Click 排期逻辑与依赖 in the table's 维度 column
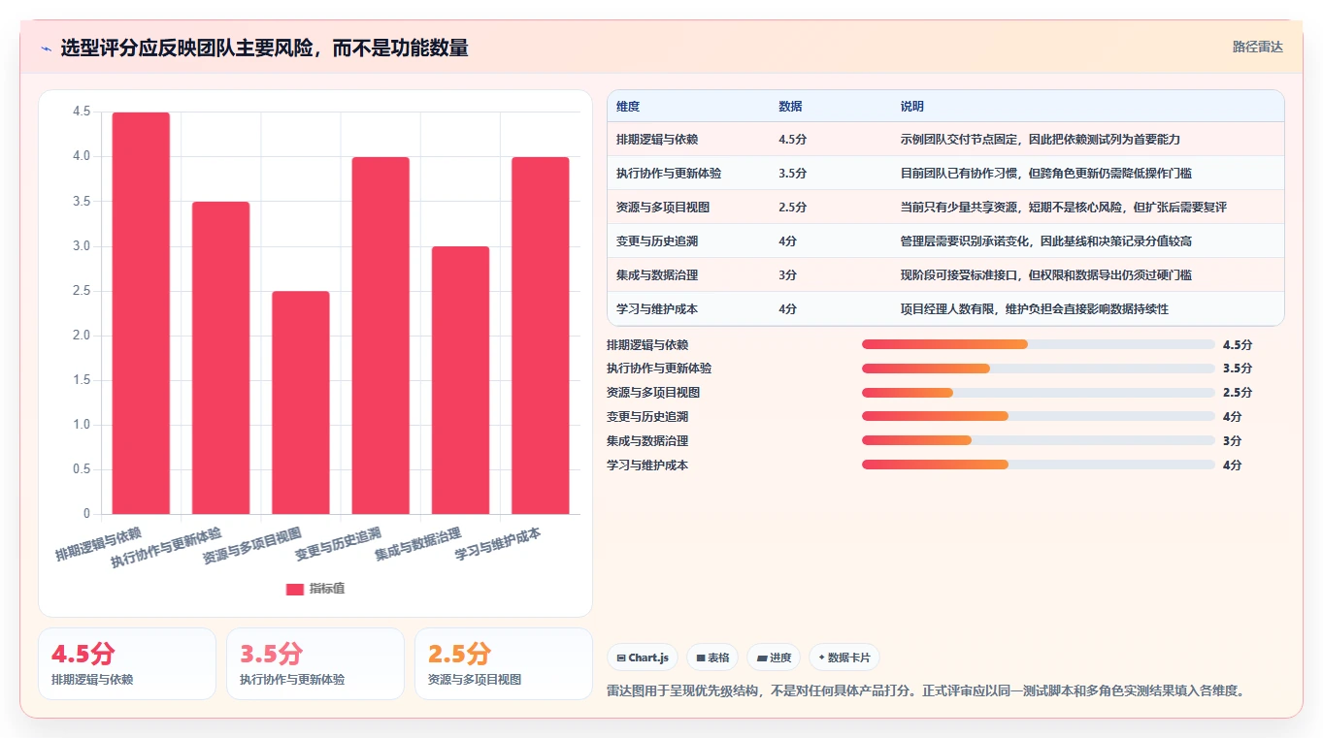The width and height of the screenshot is (1323, 738). (x=657, y=140)
